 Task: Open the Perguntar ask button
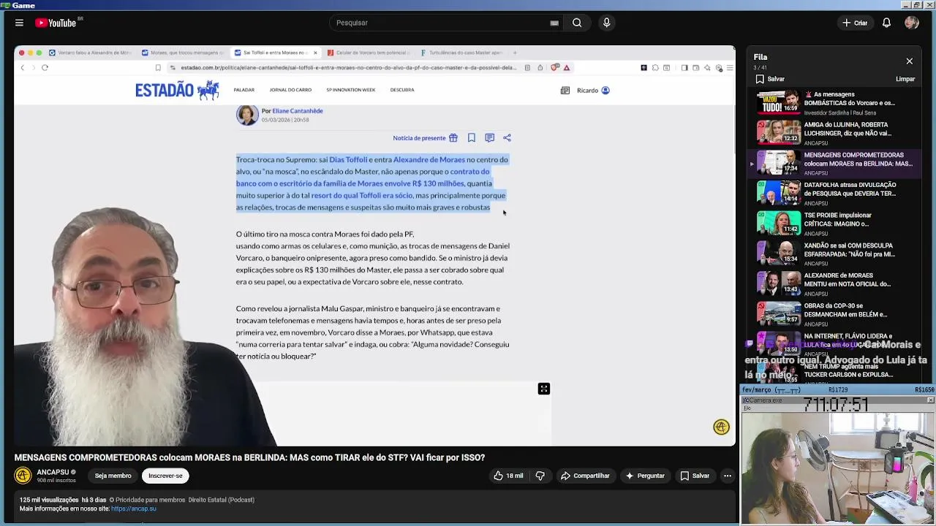[x=645, y=476]
